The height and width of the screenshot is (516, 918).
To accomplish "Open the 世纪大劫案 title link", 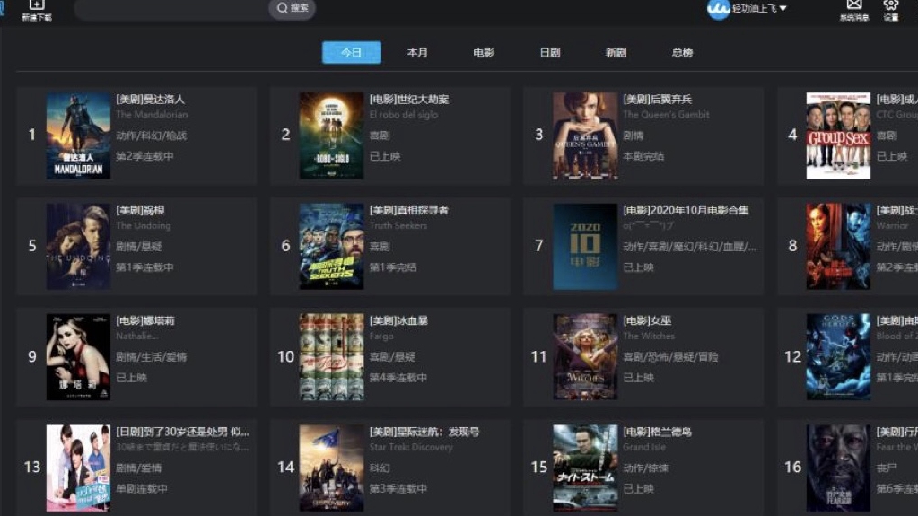I will [409, 100].
